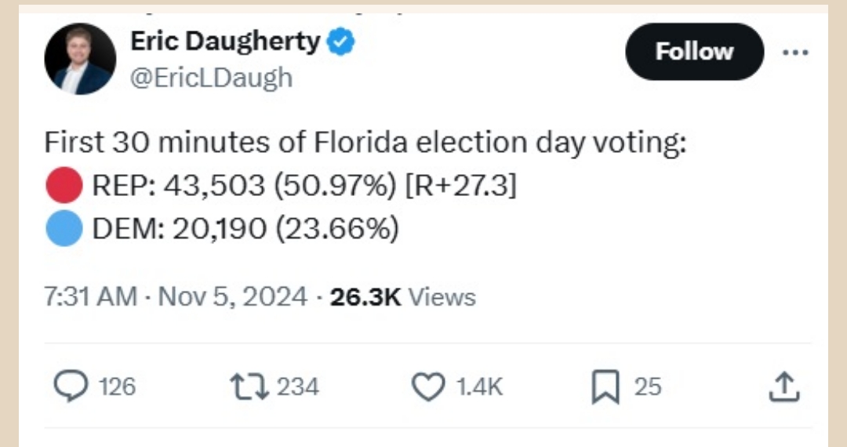Click the Nov 5, 2024 date
Image resolution: width=847 pixels, height=447 pixels.
coord(233,297)
